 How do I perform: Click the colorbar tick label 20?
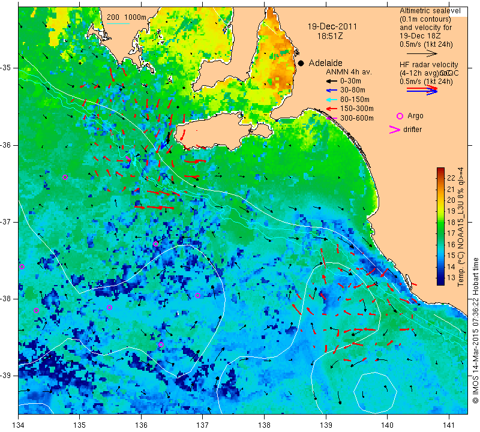(x=451, y=200)
